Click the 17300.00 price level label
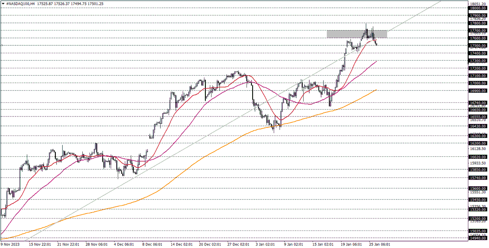Screen dimensions: 489x248 [x=478, y=61]
